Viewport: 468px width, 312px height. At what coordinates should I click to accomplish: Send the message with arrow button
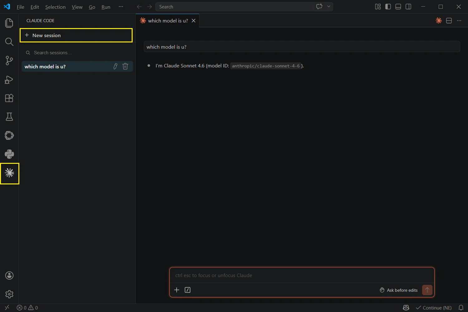427,290
